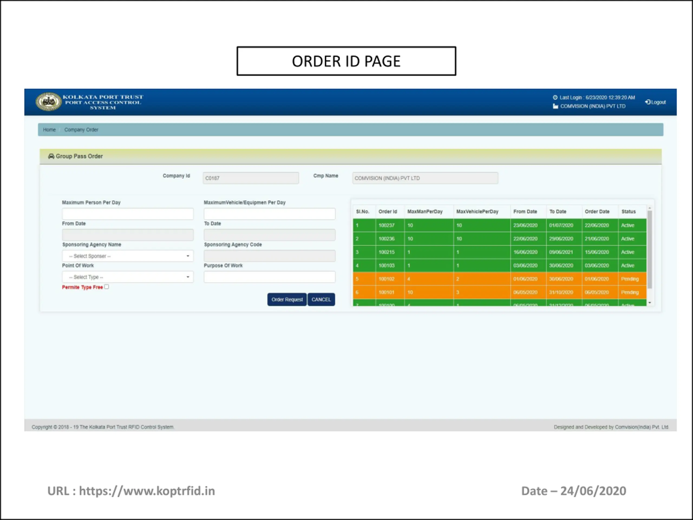
Task: Click the company building icon
Action: pos(555,106)
